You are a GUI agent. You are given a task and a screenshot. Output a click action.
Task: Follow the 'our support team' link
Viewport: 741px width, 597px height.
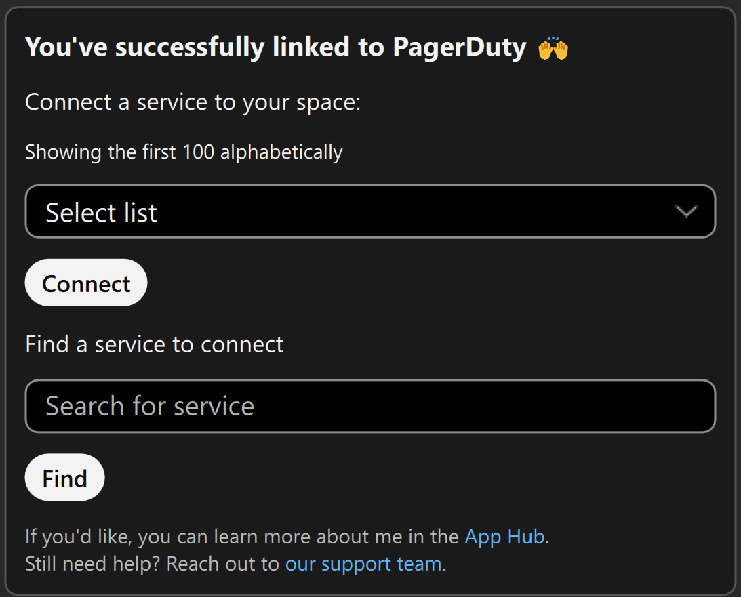(x=363, y=564)
